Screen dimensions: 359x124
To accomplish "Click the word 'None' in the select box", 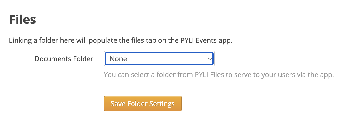I will [118, 59].
